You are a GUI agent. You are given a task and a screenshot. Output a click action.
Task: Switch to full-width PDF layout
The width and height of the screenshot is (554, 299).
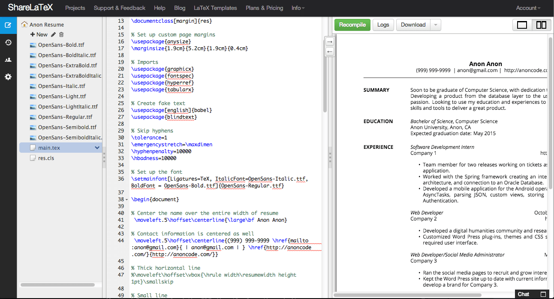(x=522, y=25)
